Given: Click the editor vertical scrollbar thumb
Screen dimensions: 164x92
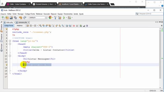Looking at the screenshot, I should (160, 54).
